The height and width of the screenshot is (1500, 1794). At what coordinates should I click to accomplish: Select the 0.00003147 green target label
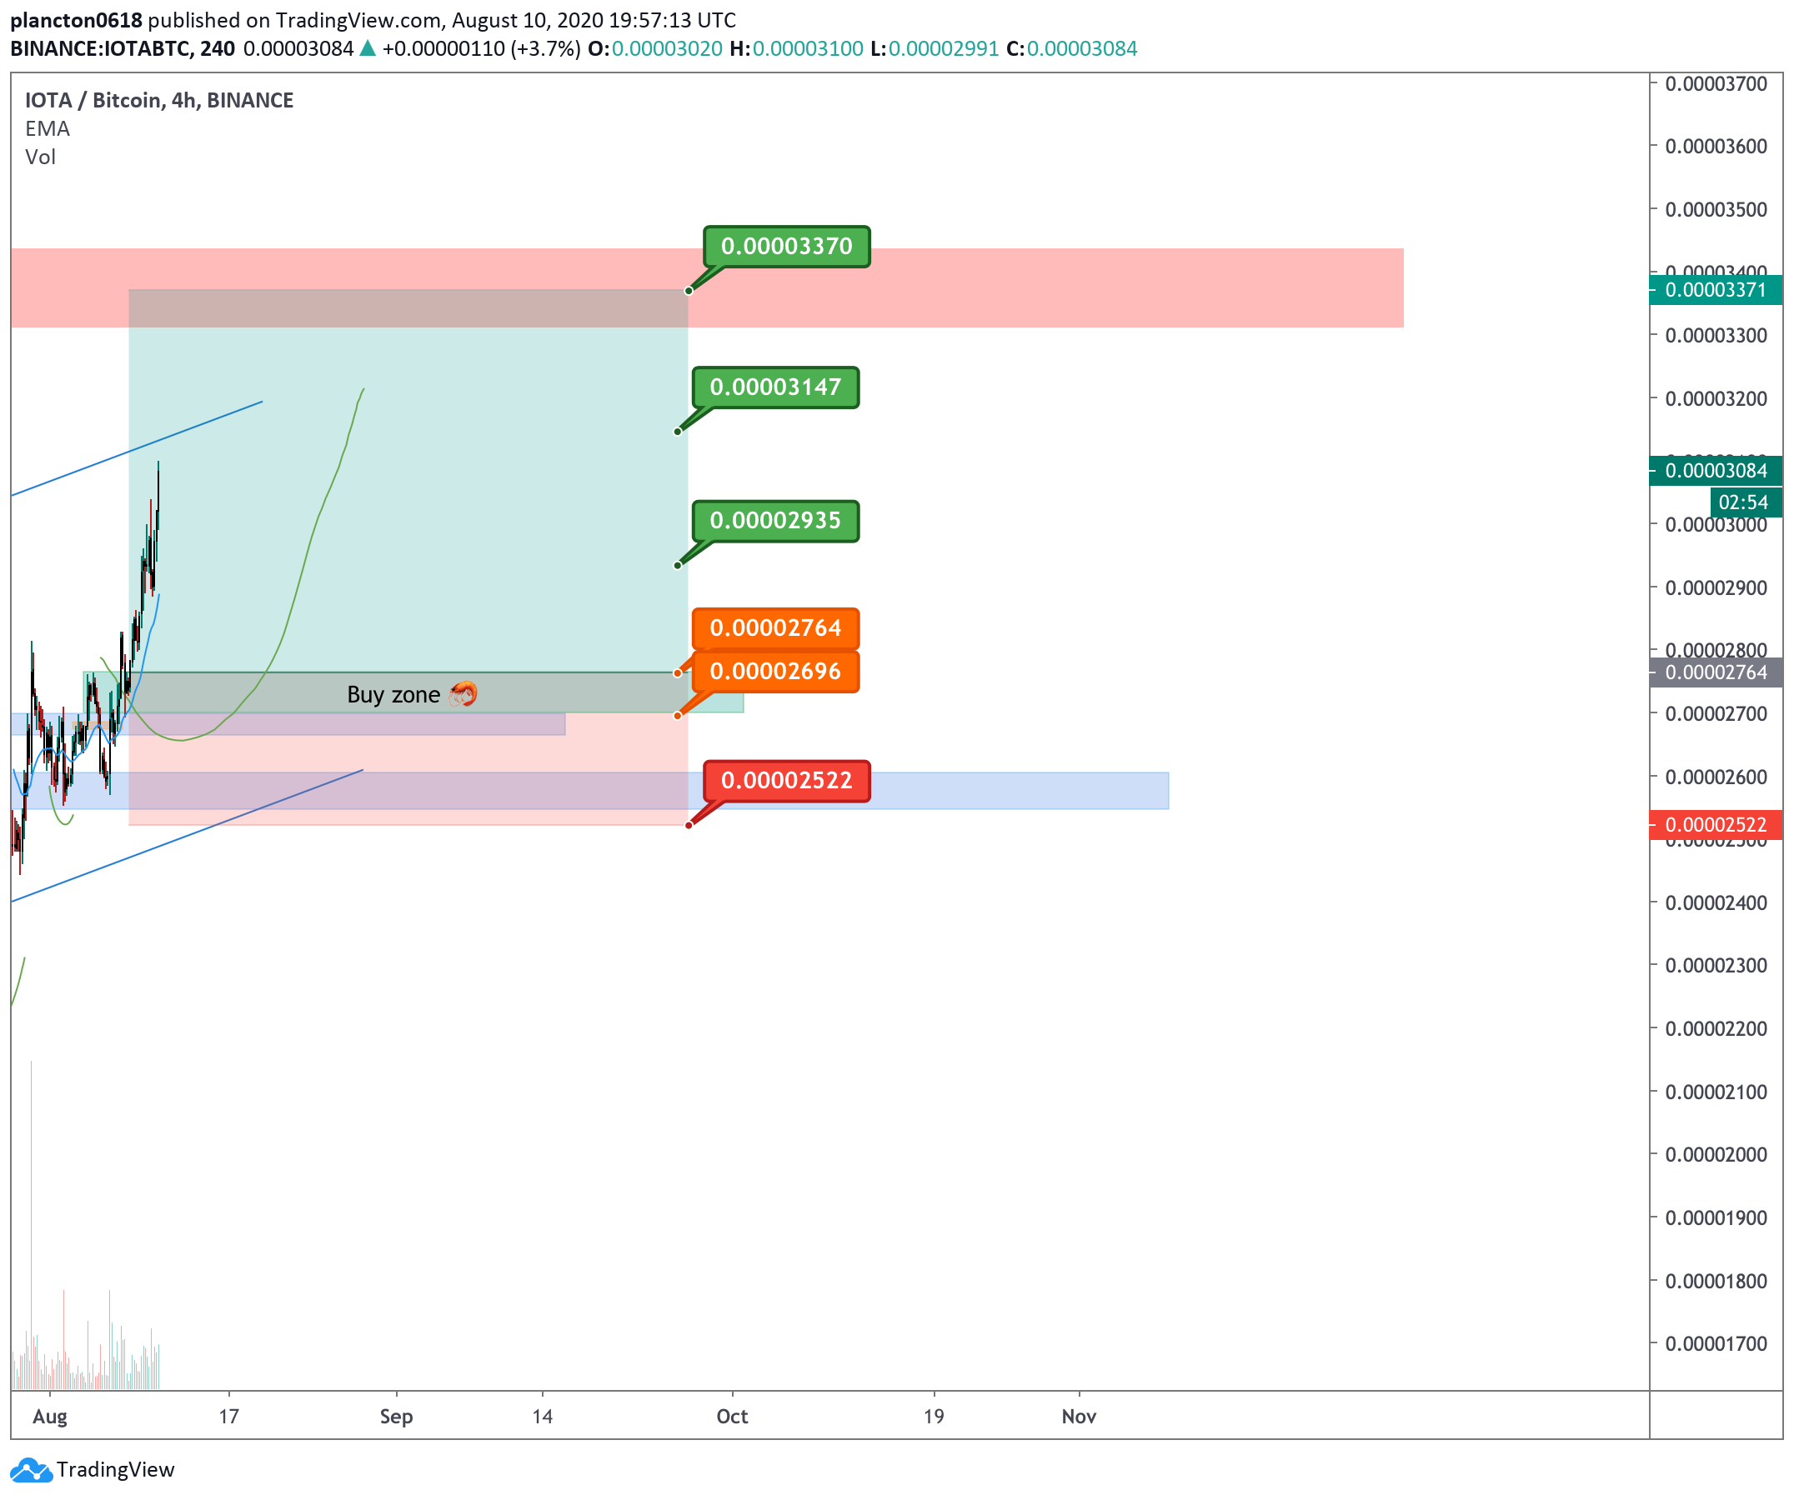coord(775,387)
